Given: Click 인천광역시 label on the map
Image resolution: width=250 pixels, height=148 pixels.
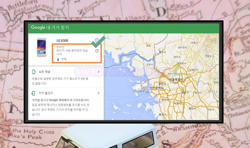Looking at the screenshot, I should click(156, 88).
